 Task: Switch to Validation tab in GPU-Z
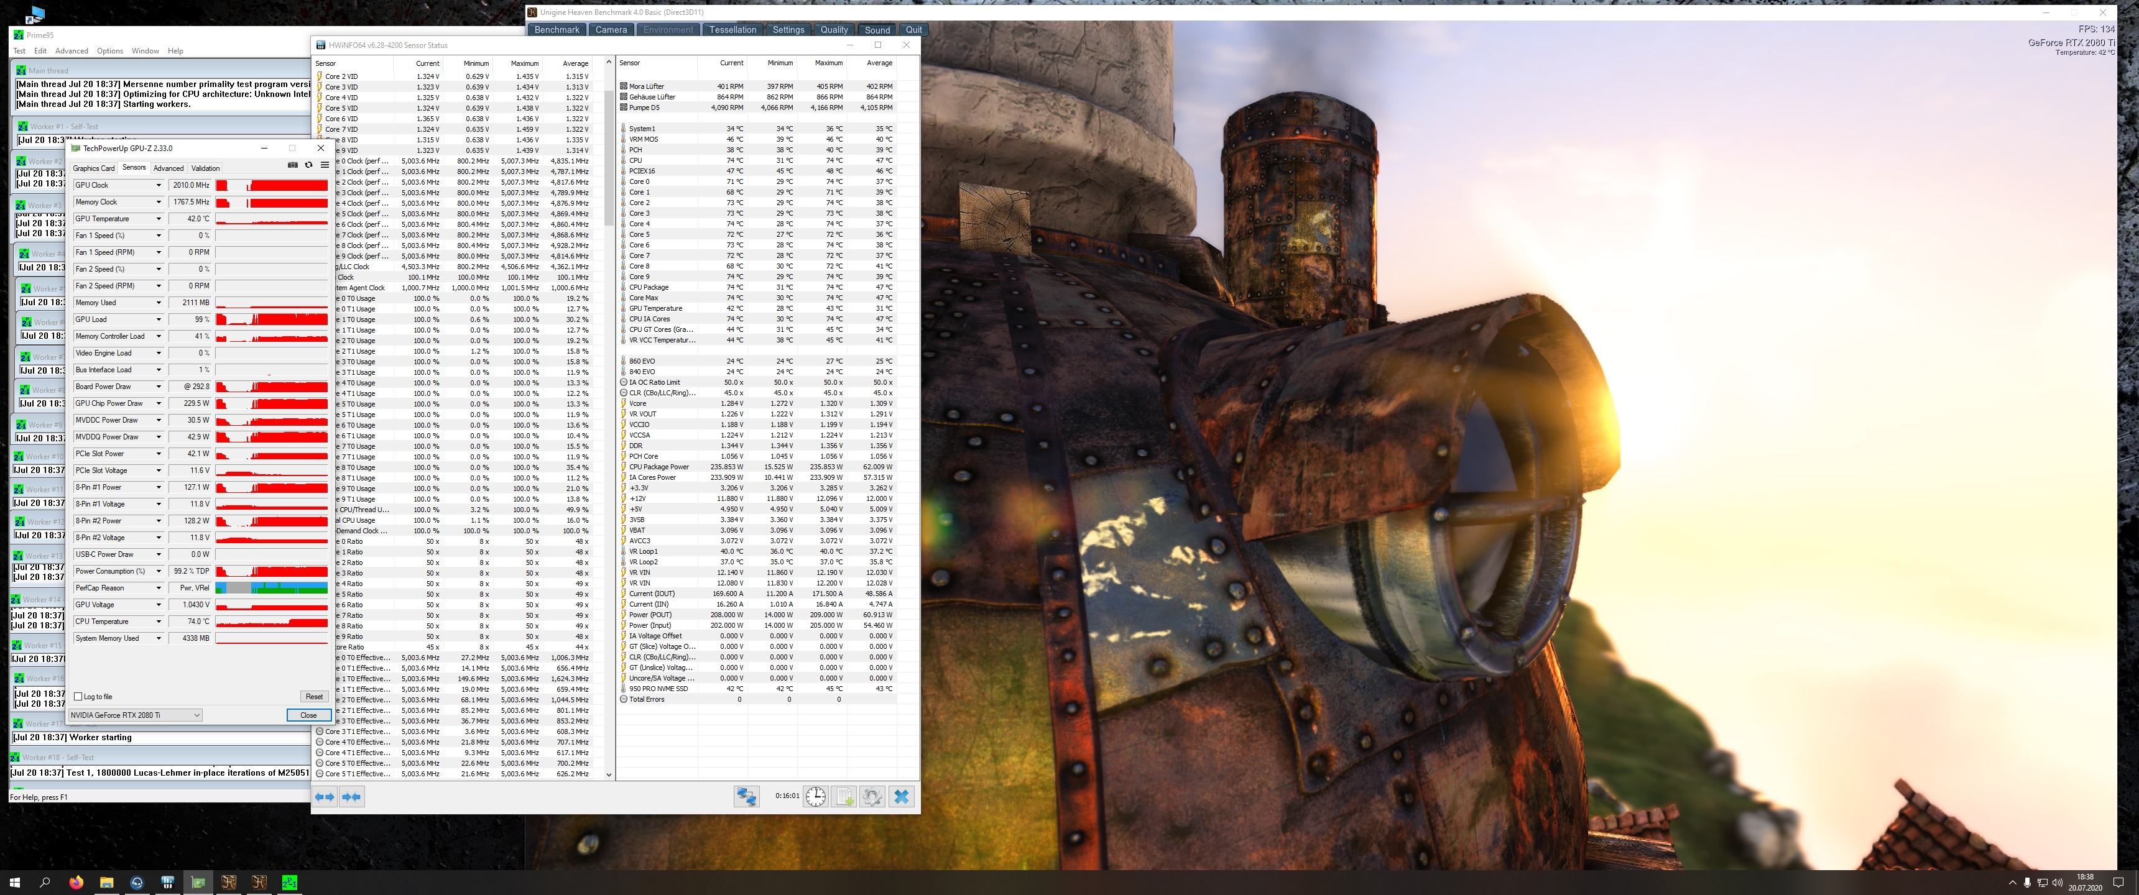206,168
